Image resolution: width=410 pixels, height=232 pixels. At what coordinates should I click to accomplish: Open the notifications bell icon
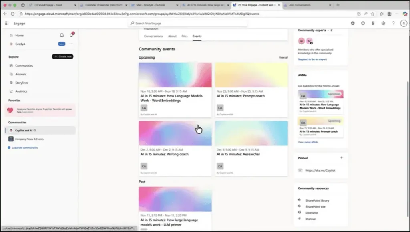71,35
